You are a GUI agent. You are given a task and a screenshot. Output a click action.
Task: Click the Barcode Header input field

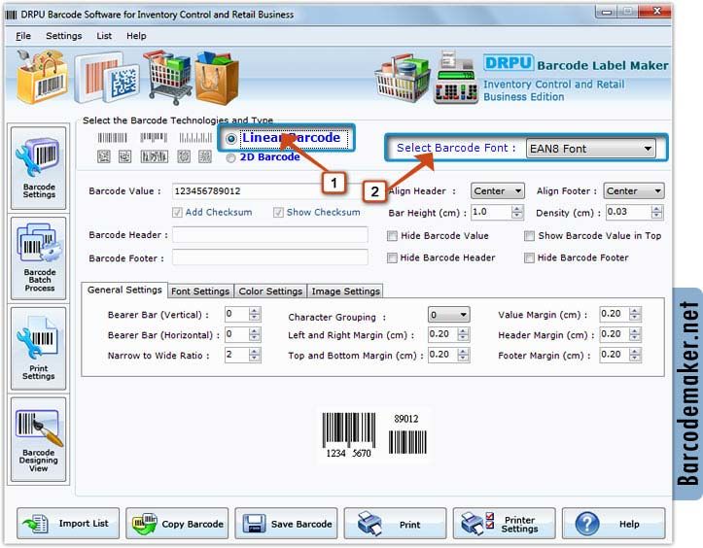coord(270,235)
